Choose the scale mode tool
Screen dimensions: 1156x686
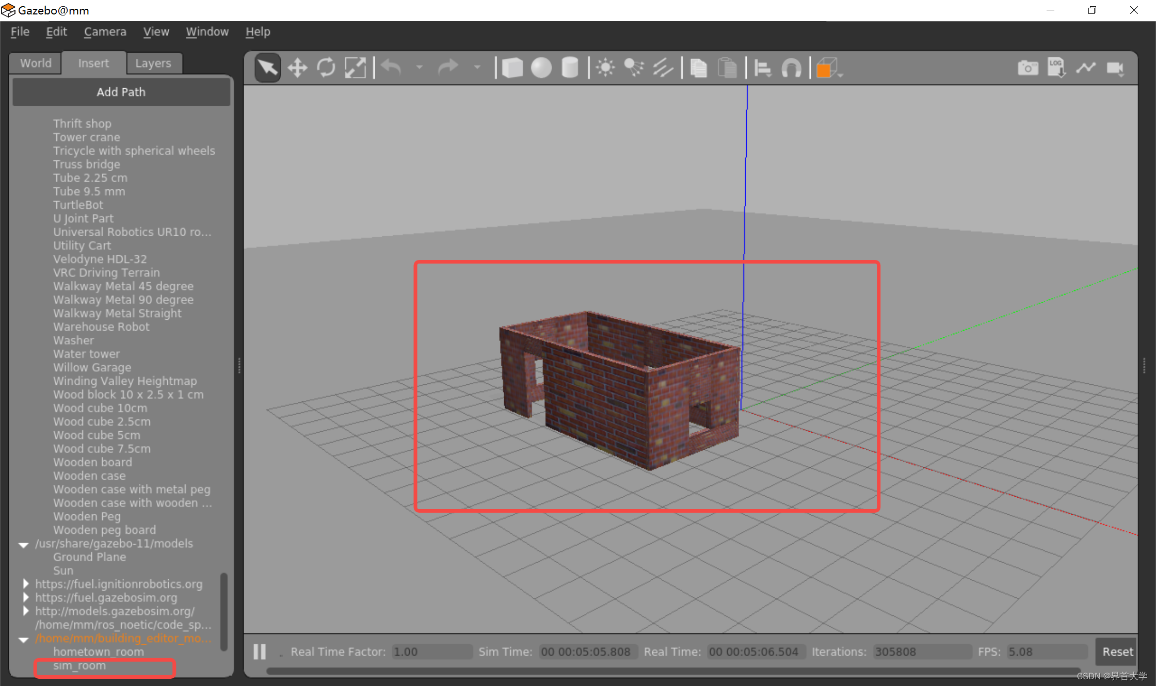coord(355,68)
